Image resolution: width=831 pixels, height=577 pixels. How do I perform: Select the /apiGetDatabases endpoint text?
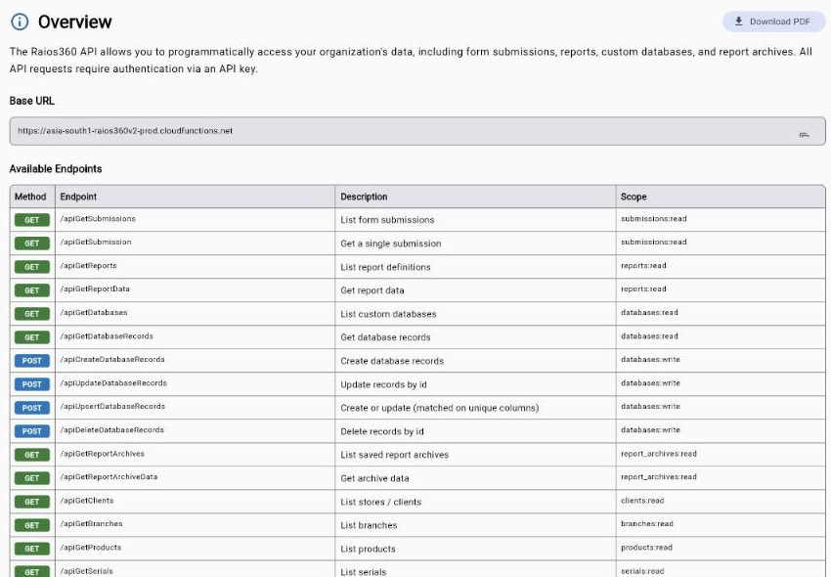coord(94,312)
